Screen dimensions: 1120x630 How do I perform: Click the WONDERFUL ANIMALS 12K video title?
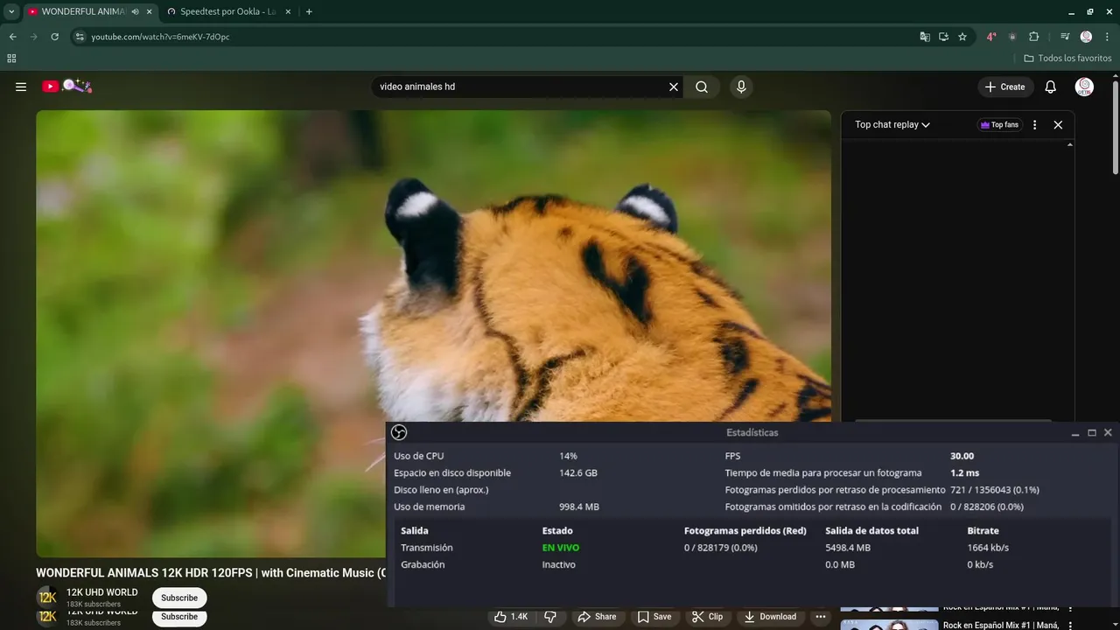(x=211, y=573)
